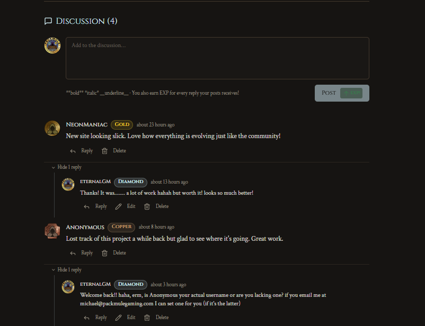This screenshot has width=425, height=326.
Task: Click trash icon under NeonManiac's comment
Action: pyautogui.click(x=104, y=151)
